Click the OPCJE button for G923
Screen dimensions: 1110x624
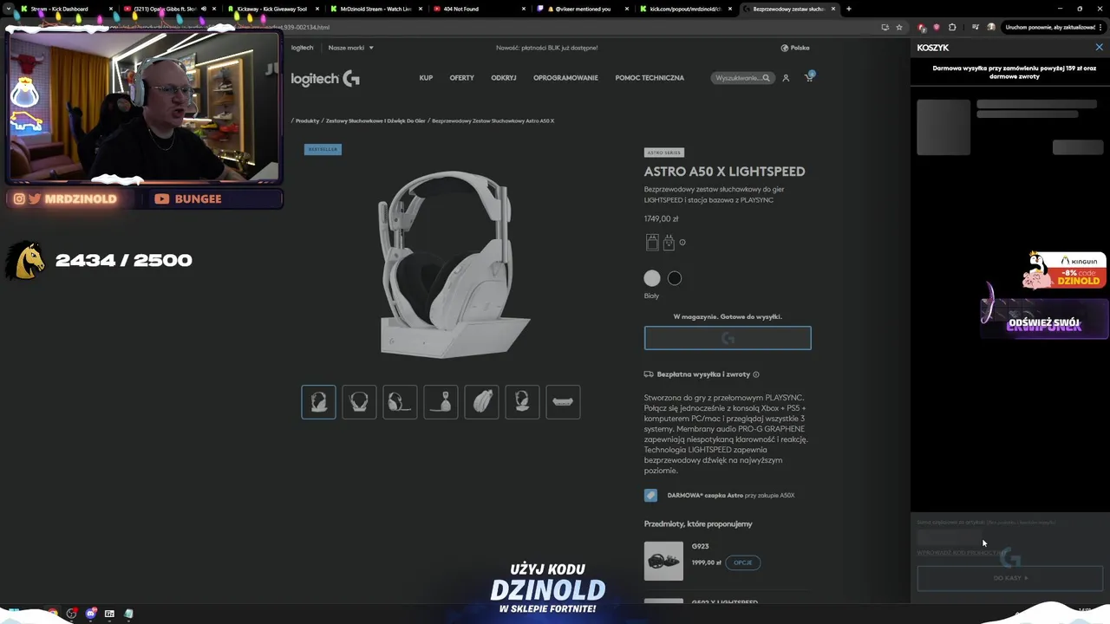743,562
